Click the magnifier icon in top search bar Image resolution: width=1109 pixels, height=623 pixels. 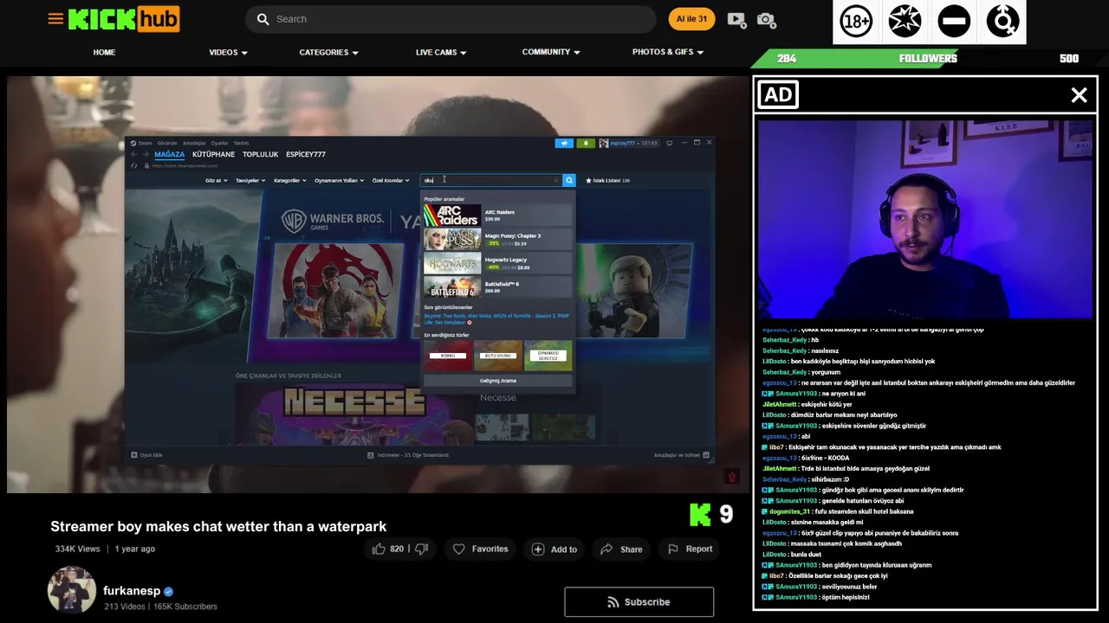pyautogui.click(x=263, y=19)
